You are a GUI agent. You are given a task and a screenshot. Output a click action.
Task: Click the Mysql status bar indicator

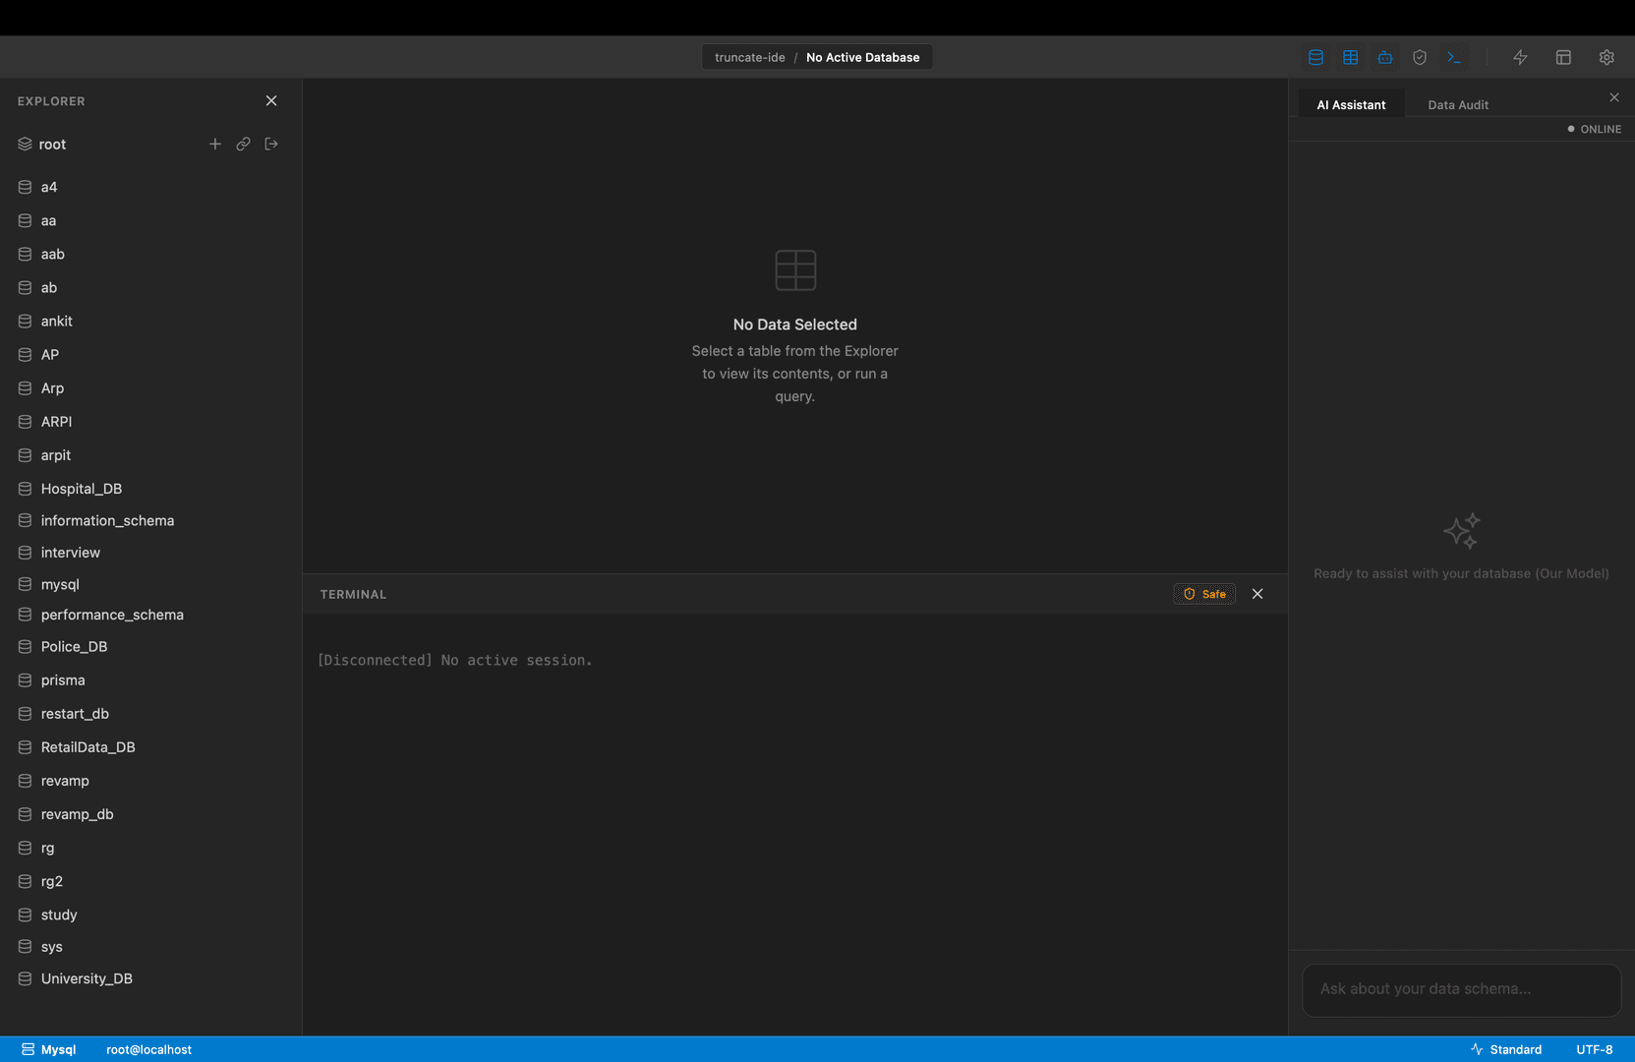tap(48, 1049)
